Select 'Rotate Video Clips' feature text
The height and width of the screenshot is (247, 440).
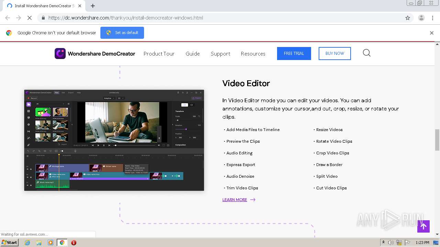pos(334,141)
